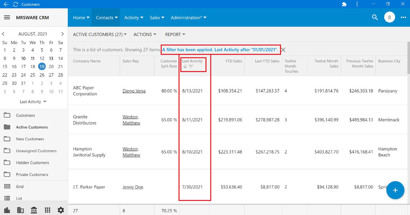The height and width of the screenshot is (215, 410).
Task: Open the search magnifier icon
Action: 375,17
